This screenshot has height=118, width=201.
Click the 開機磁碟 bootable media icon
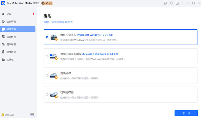[3, 52]
